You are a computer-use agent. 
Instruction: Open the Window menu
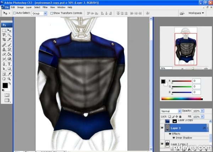[x=61, y=7]
